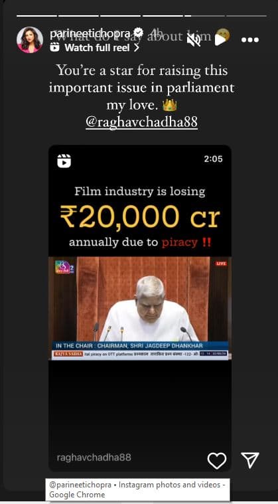Open the @raghavchadha88 mention
The height and width of the screenshot is (504, 278).
(141, 122)
